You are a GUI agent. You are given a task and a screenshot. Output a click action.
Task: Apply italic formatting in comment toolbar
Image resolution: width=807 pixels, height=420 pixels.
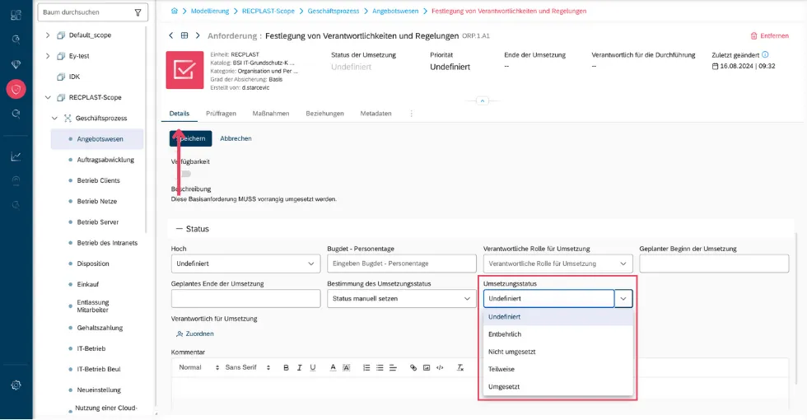[x=299, y=367]
